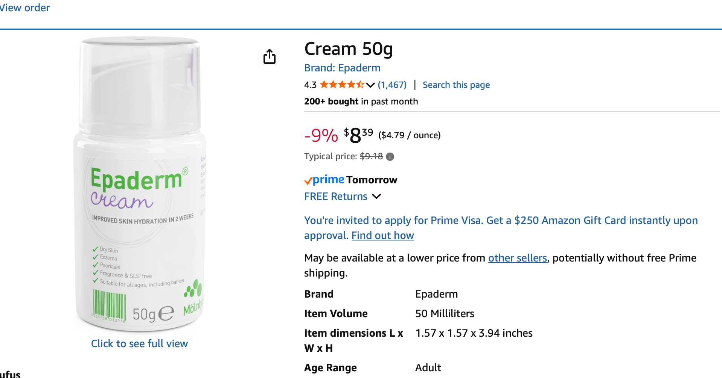Expand the FREE Returns chevron arrow
722x378 pixels.
click(376, 197)
